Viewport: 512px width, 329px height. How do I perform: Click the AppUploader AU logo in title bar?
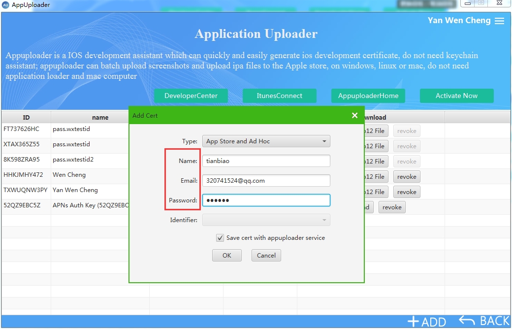pos(5,5)
